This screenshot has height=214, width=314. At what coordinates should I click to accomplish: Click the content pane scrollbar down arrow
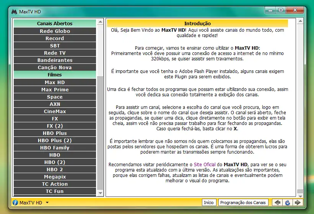300,196
